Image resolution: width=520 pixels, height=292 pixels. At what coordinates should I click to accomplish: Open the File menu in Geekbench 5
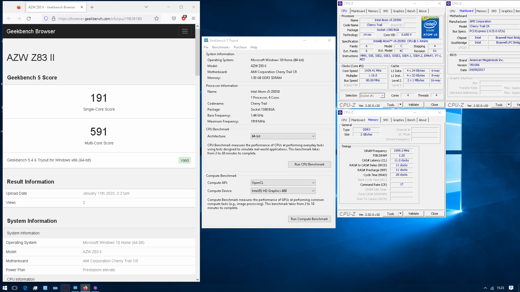[206, 47]
